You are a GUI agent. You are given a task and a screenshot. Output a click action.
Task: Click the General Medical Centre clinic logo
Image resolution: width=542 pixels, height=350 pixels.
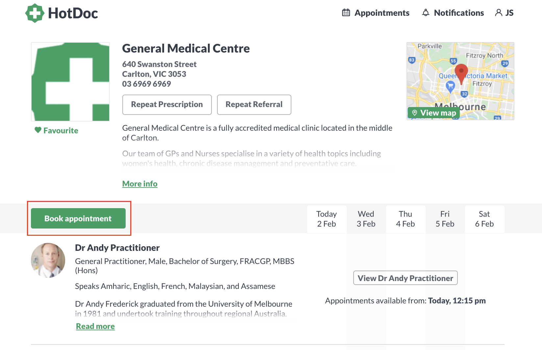tap(70, 82)
